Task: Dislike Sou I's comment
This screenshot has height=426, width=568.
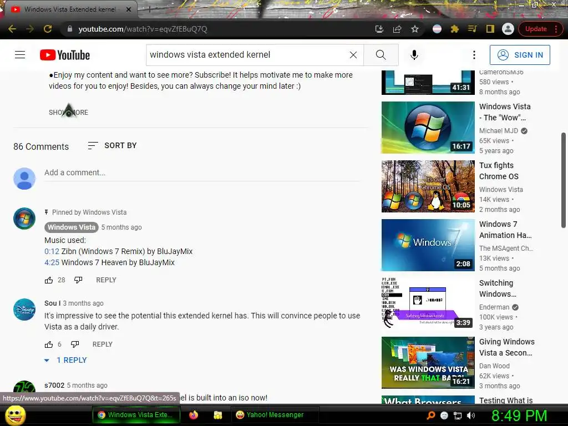Action: click(75, 344)
